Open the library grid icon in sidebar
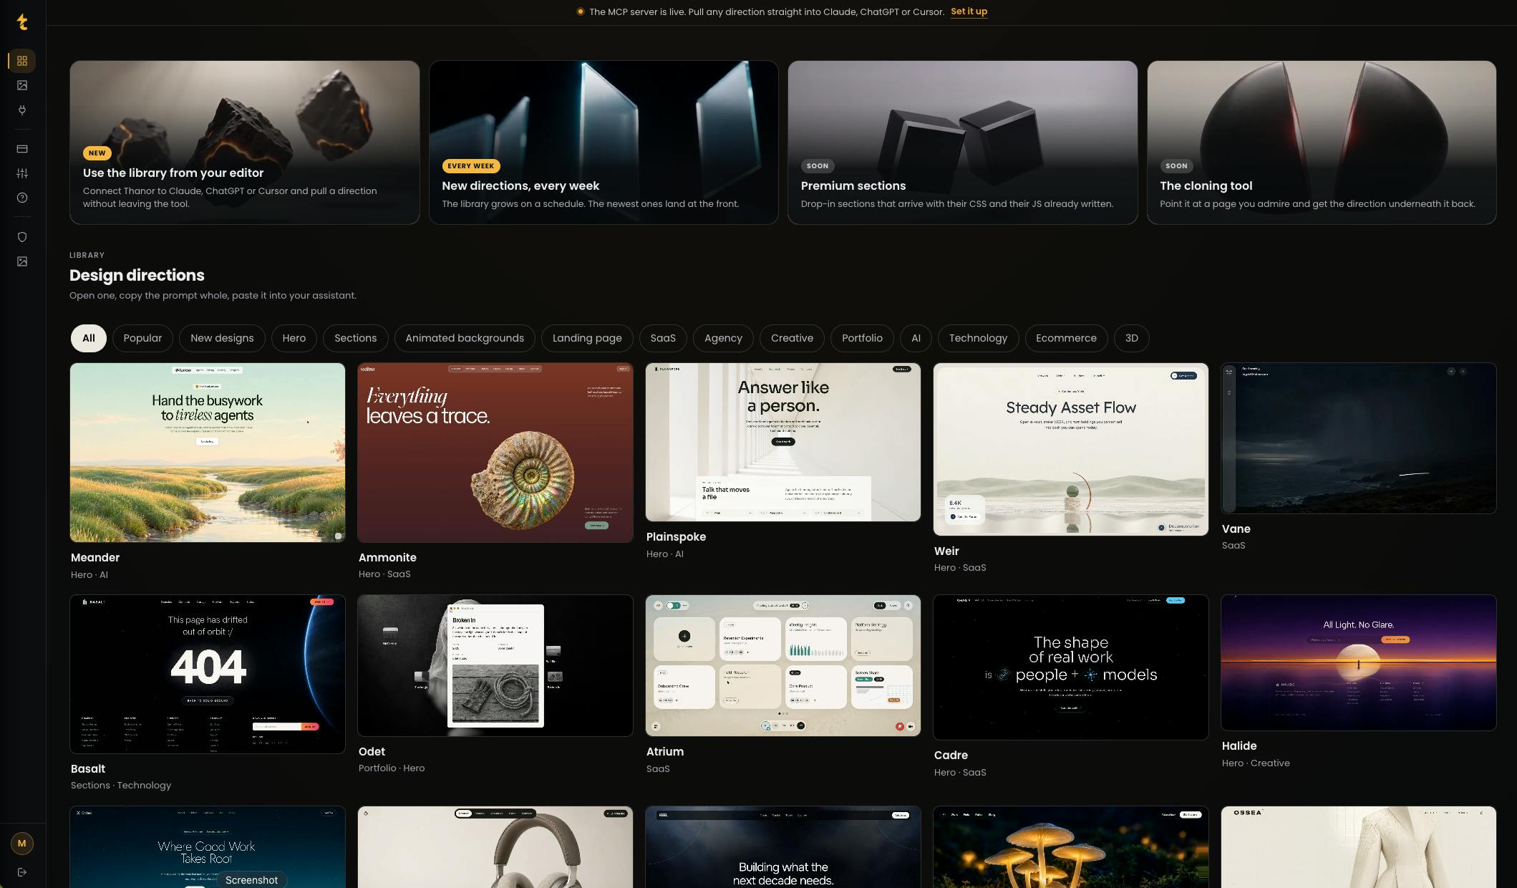1517x888 pixels. coord(22,61)
